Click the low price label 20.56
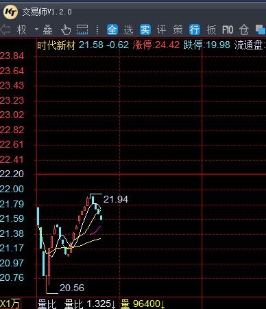This screenshot has height=309, width=266. point(72,288)
